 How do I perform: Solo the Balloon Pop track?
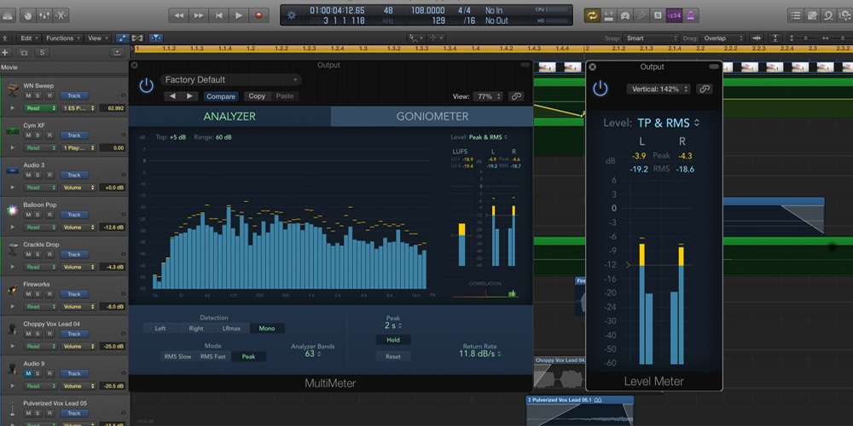pos(38,215)
